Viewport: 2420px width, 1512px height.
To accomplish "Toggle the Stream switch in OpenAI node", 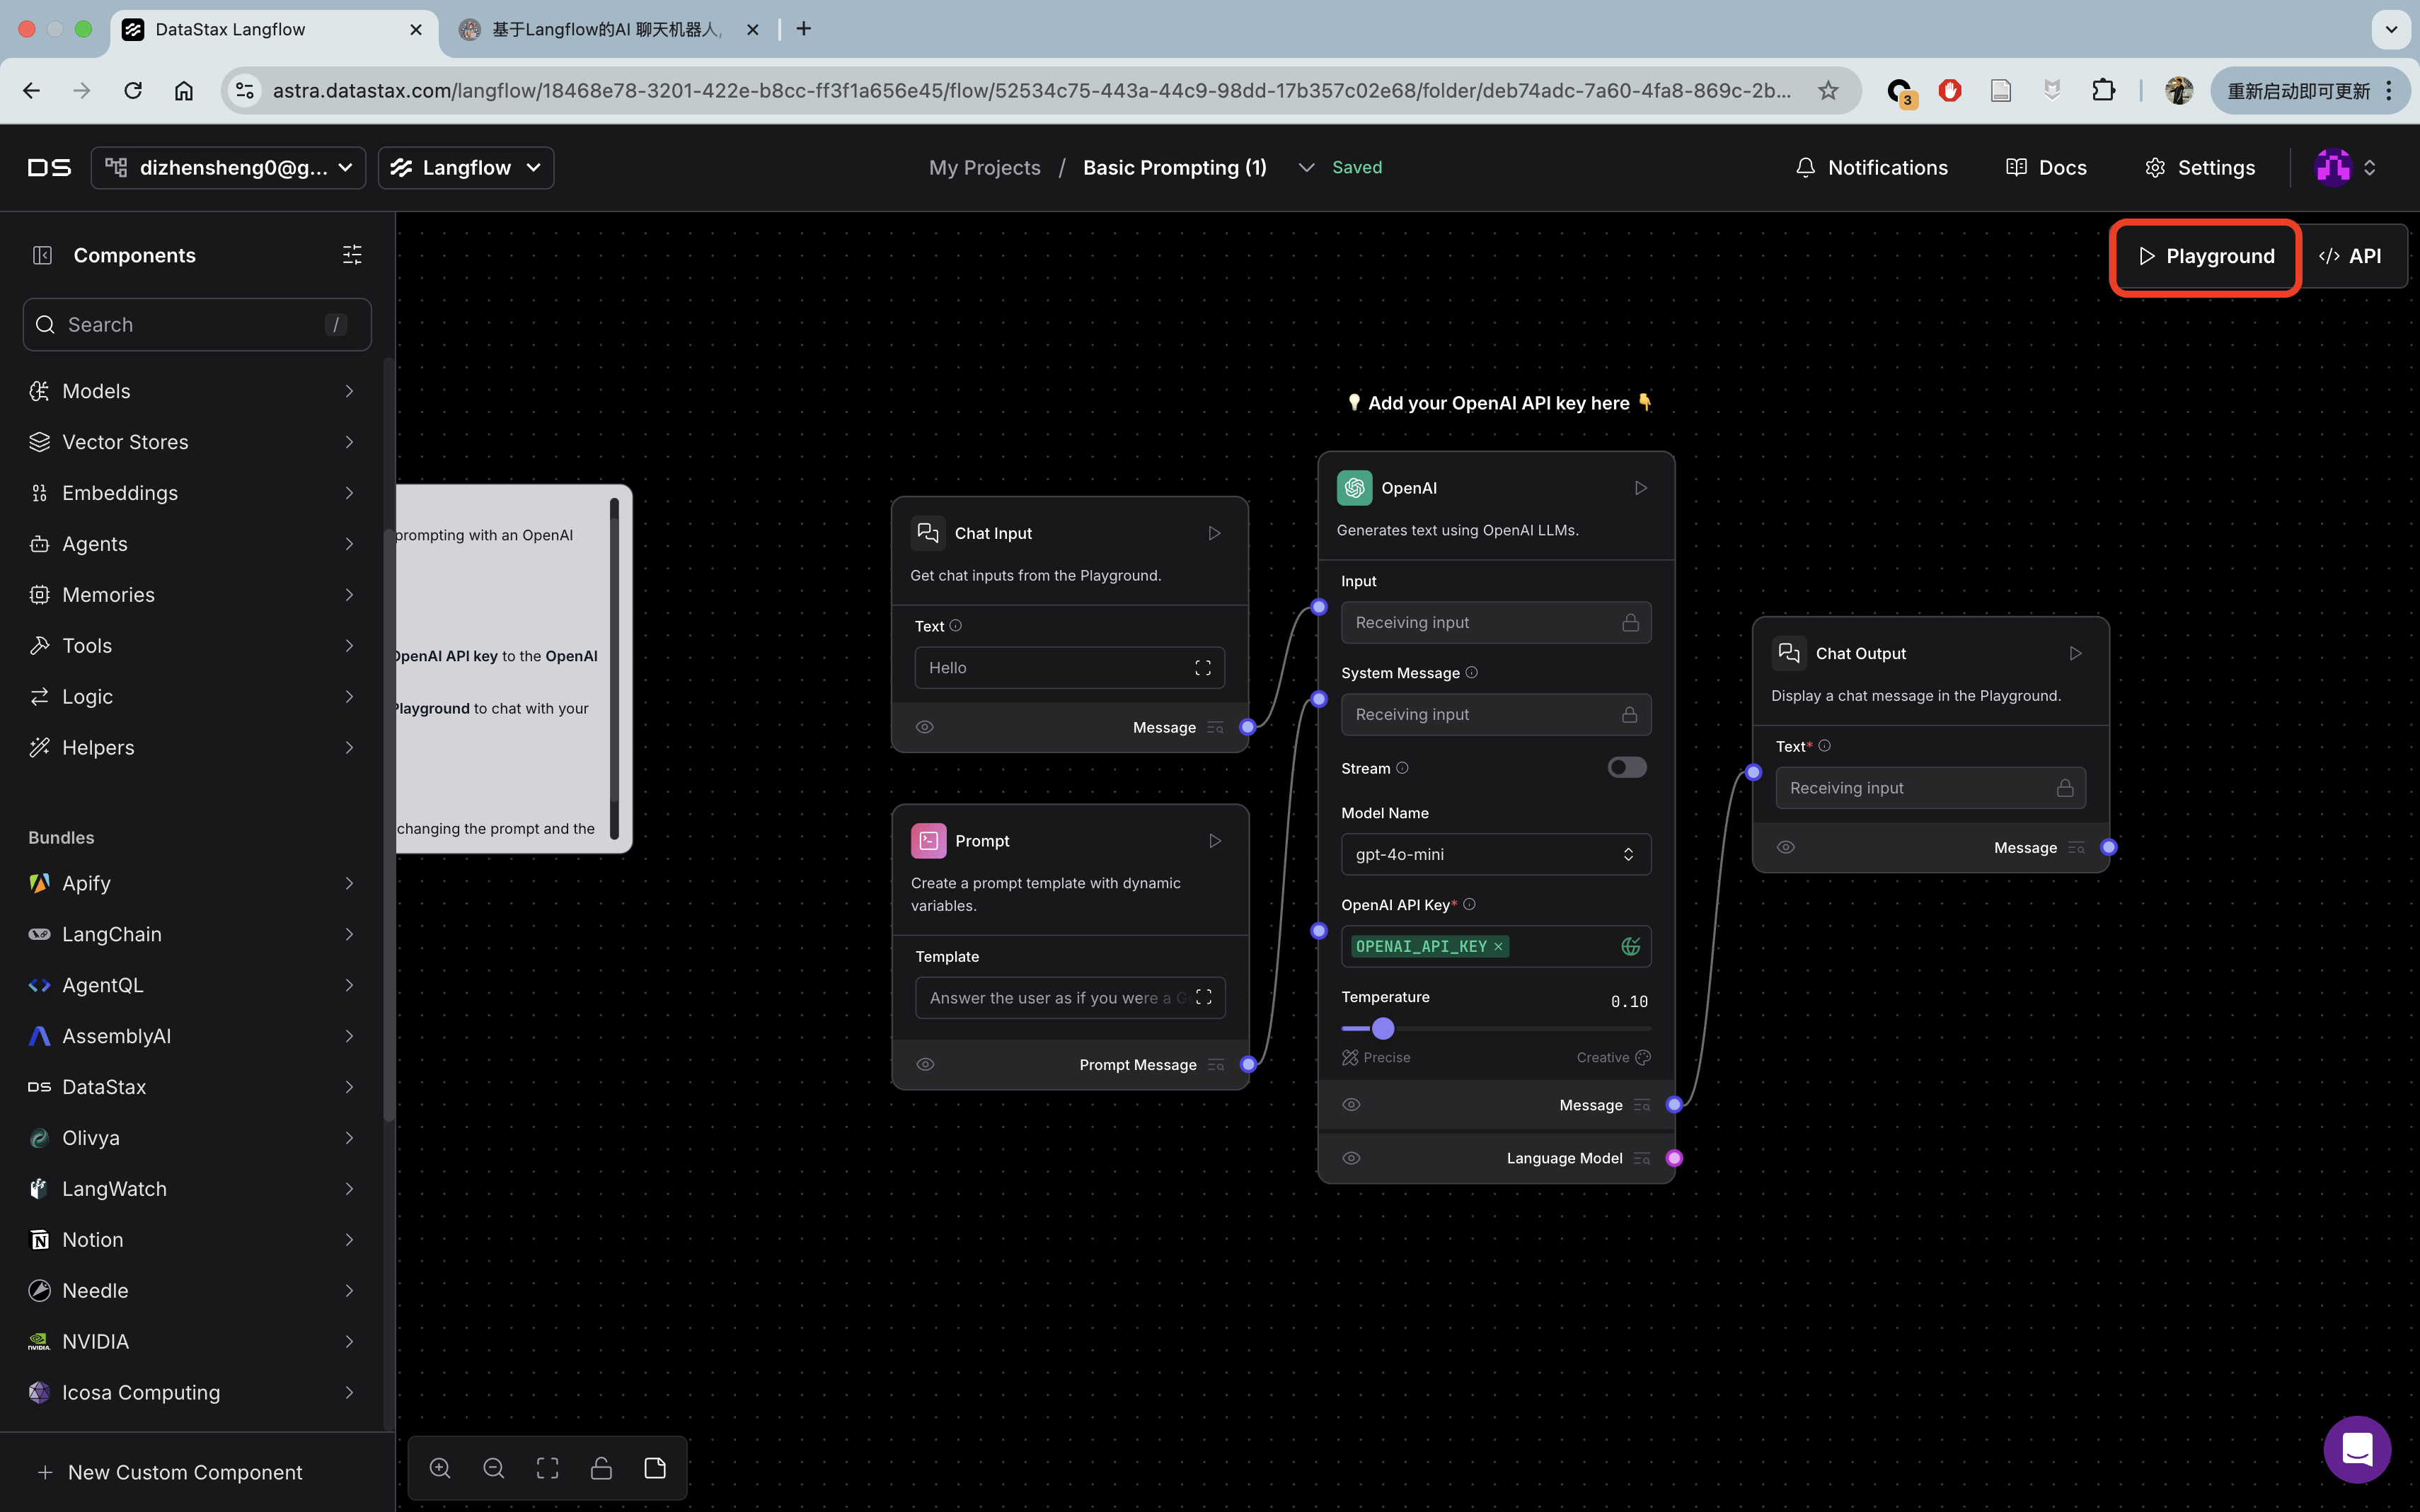I will coord(1627,767).
